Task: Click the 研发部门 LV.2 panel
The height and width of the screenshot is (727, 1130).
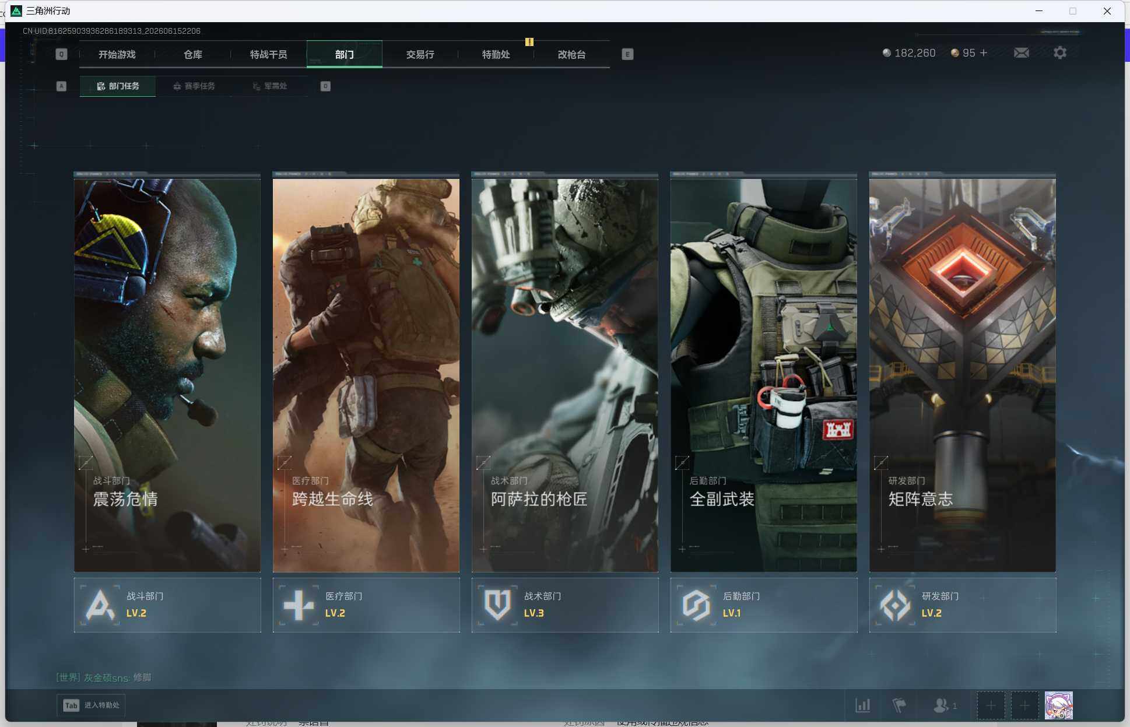Action: tap(963, 605)
